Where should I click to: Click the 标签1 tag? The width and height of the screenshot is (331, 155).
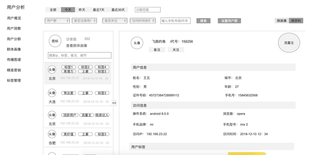[x=68, y=67]
